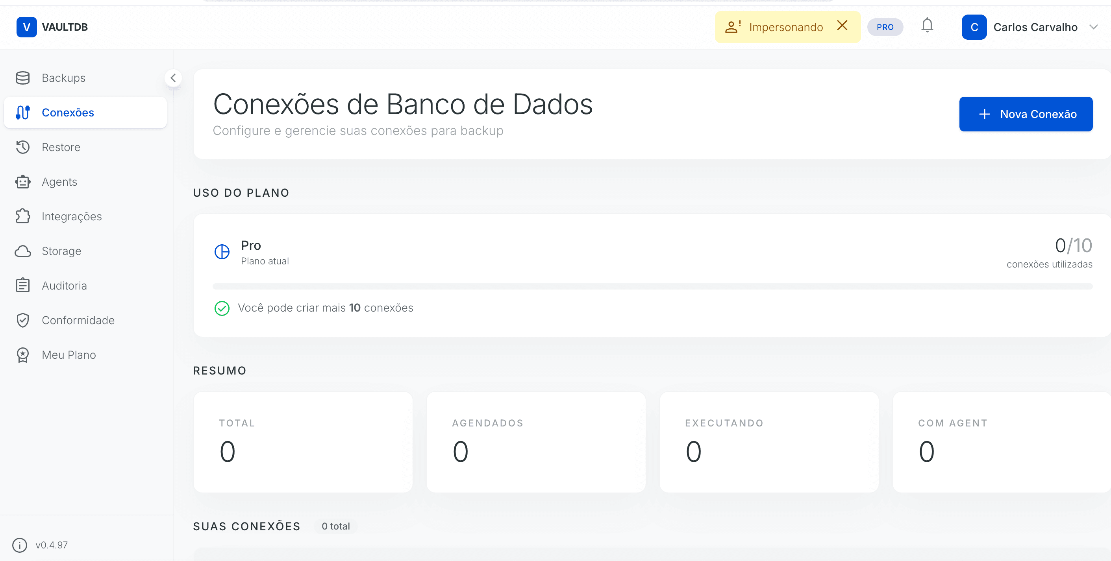
Task: Click the 'SUAS CONEXÕES' section heading
Action: (247, 526)
